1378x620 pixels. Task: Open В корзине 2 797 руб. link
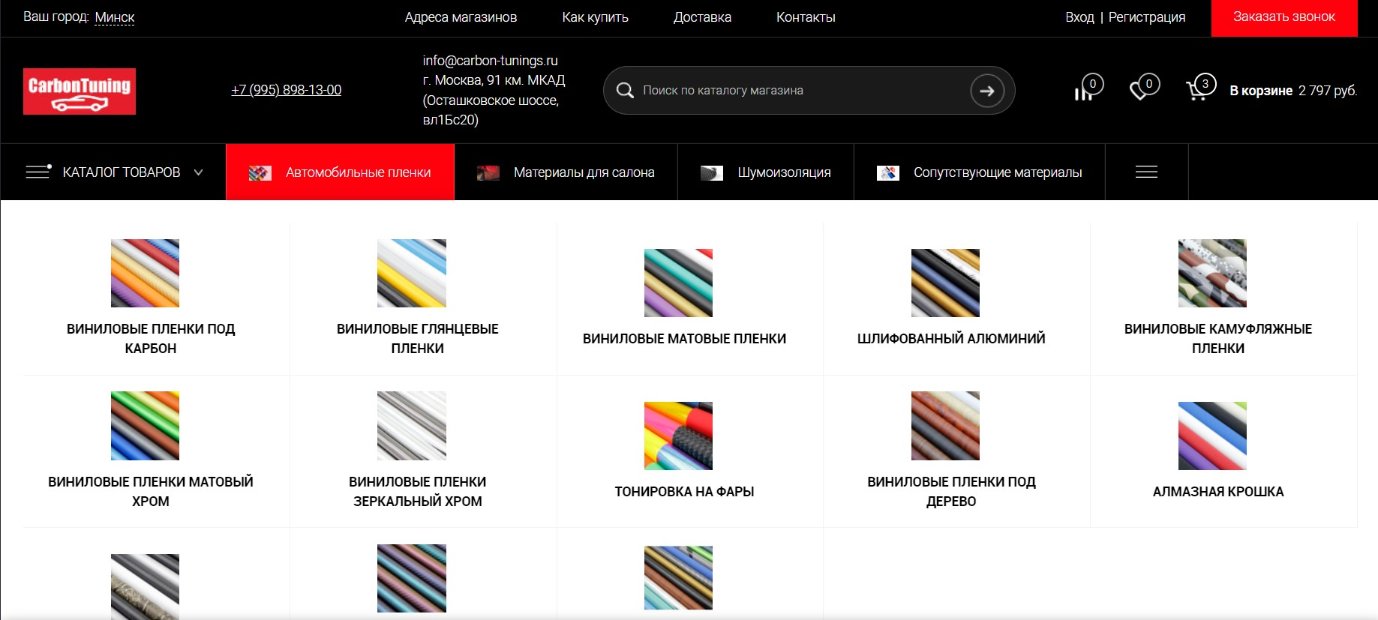tap(1293, 91)
